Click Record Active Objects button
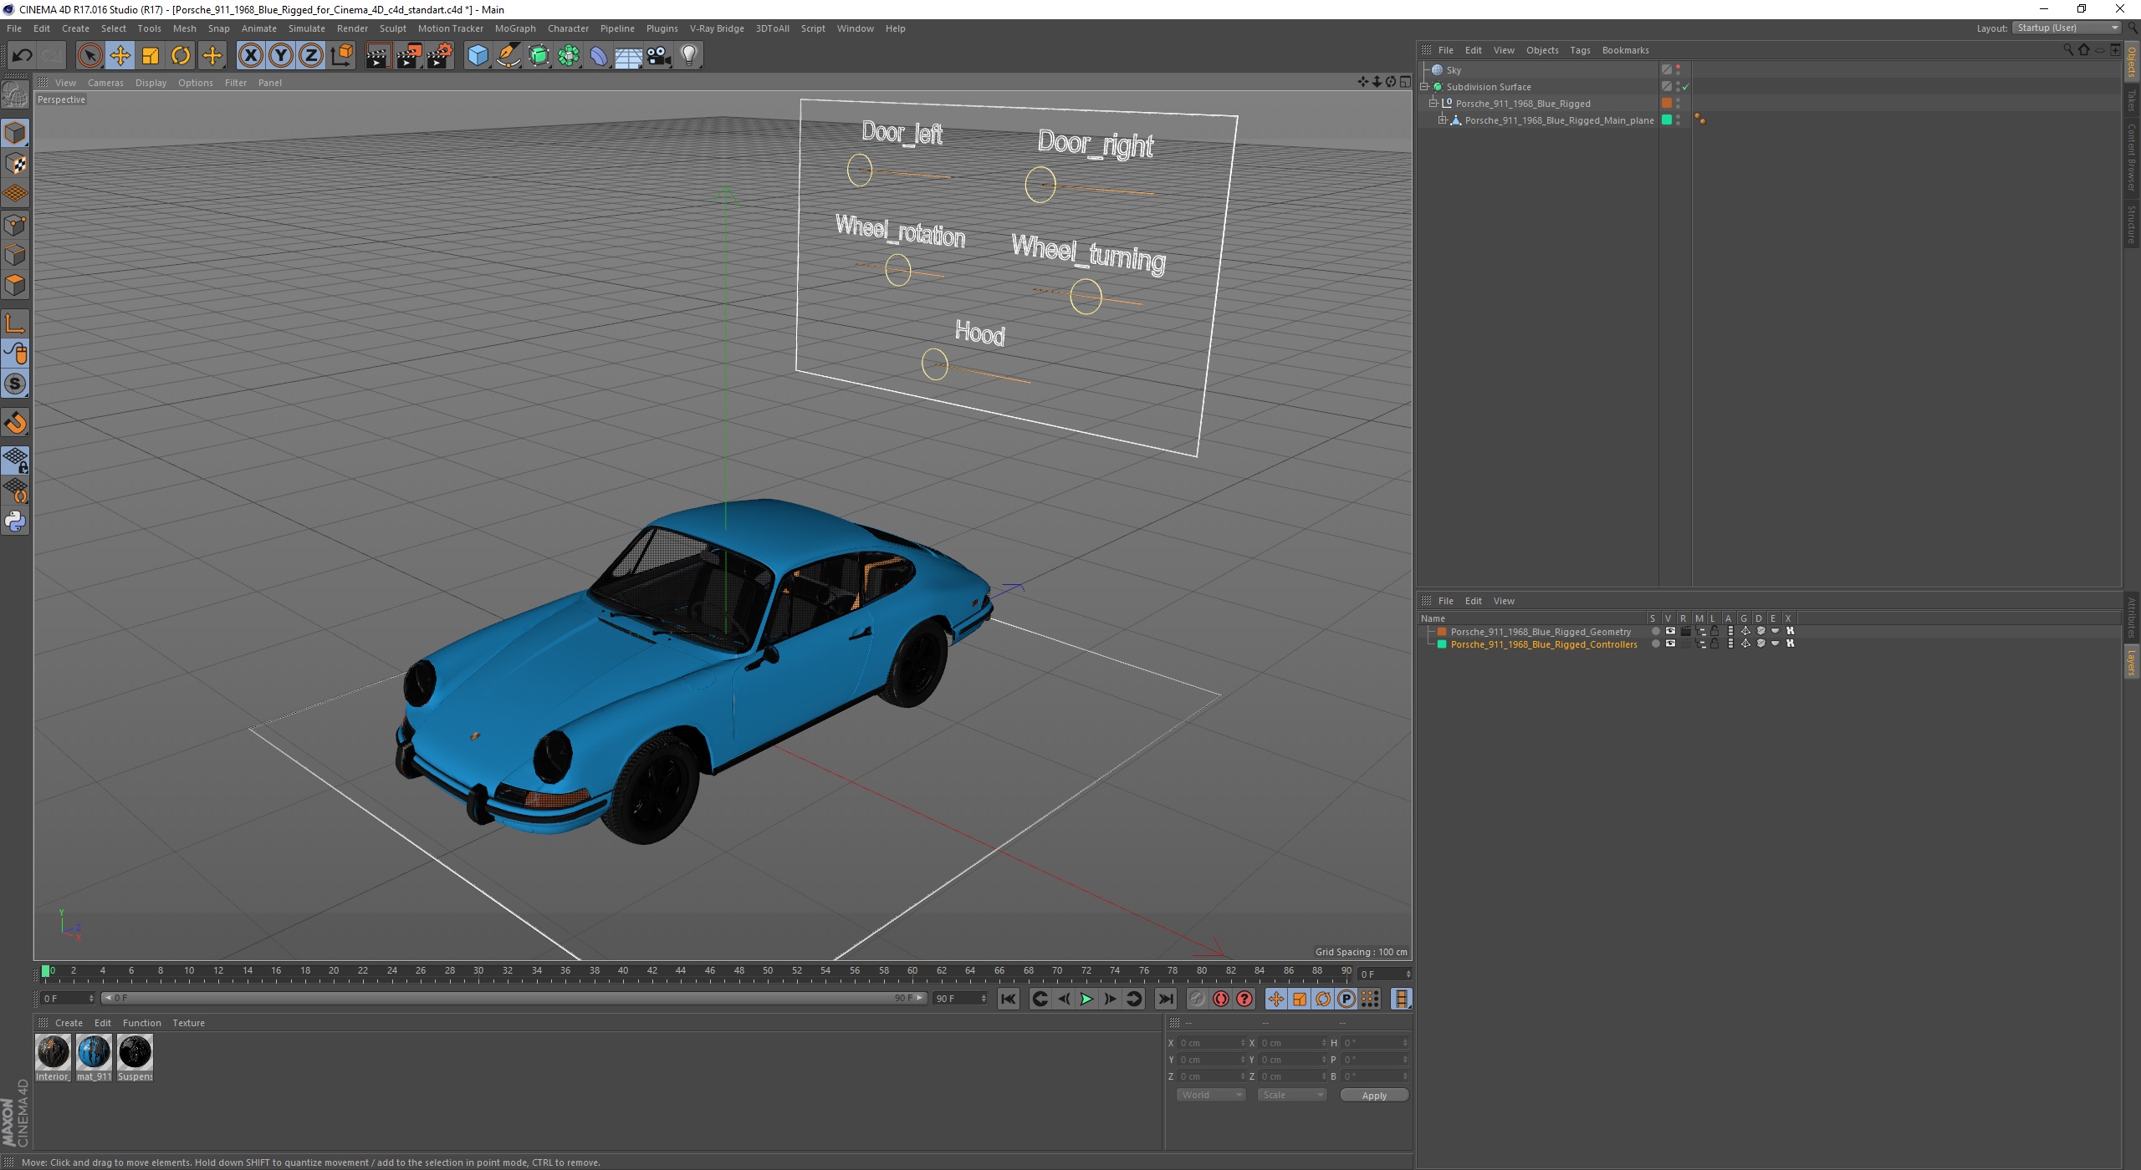Image resolution: width=2141 pixels, height=1170 pixels. coord(1198,999)
